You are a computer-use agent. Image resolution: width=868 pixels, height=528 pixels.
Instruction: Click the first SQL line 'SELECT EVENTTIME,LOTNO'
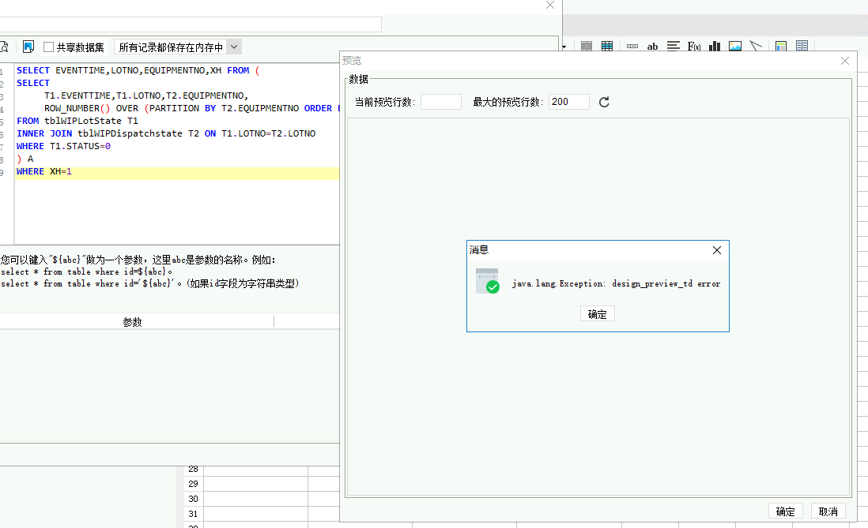tap(138, 71)
